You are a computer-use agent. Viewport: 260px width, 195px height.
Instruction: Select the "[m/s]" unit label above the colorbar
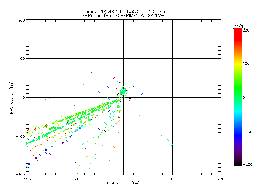point(238,26)
